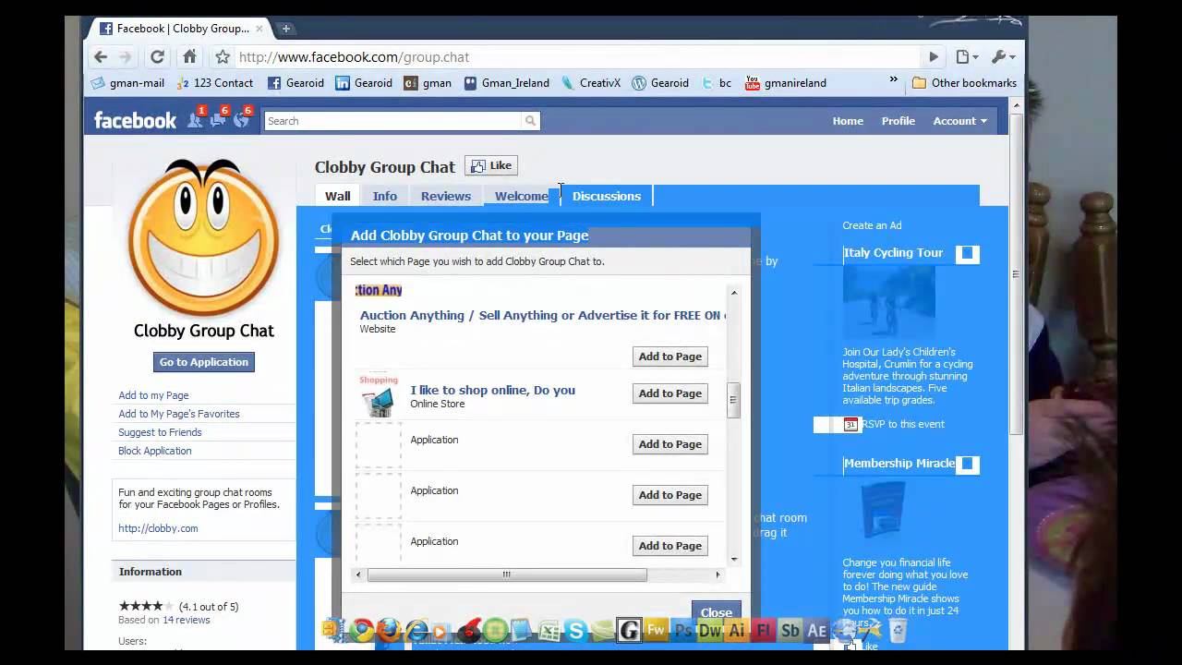Switch to the Info tab
The width and height of the screenshot is (1182, 665).
(384, 196)
